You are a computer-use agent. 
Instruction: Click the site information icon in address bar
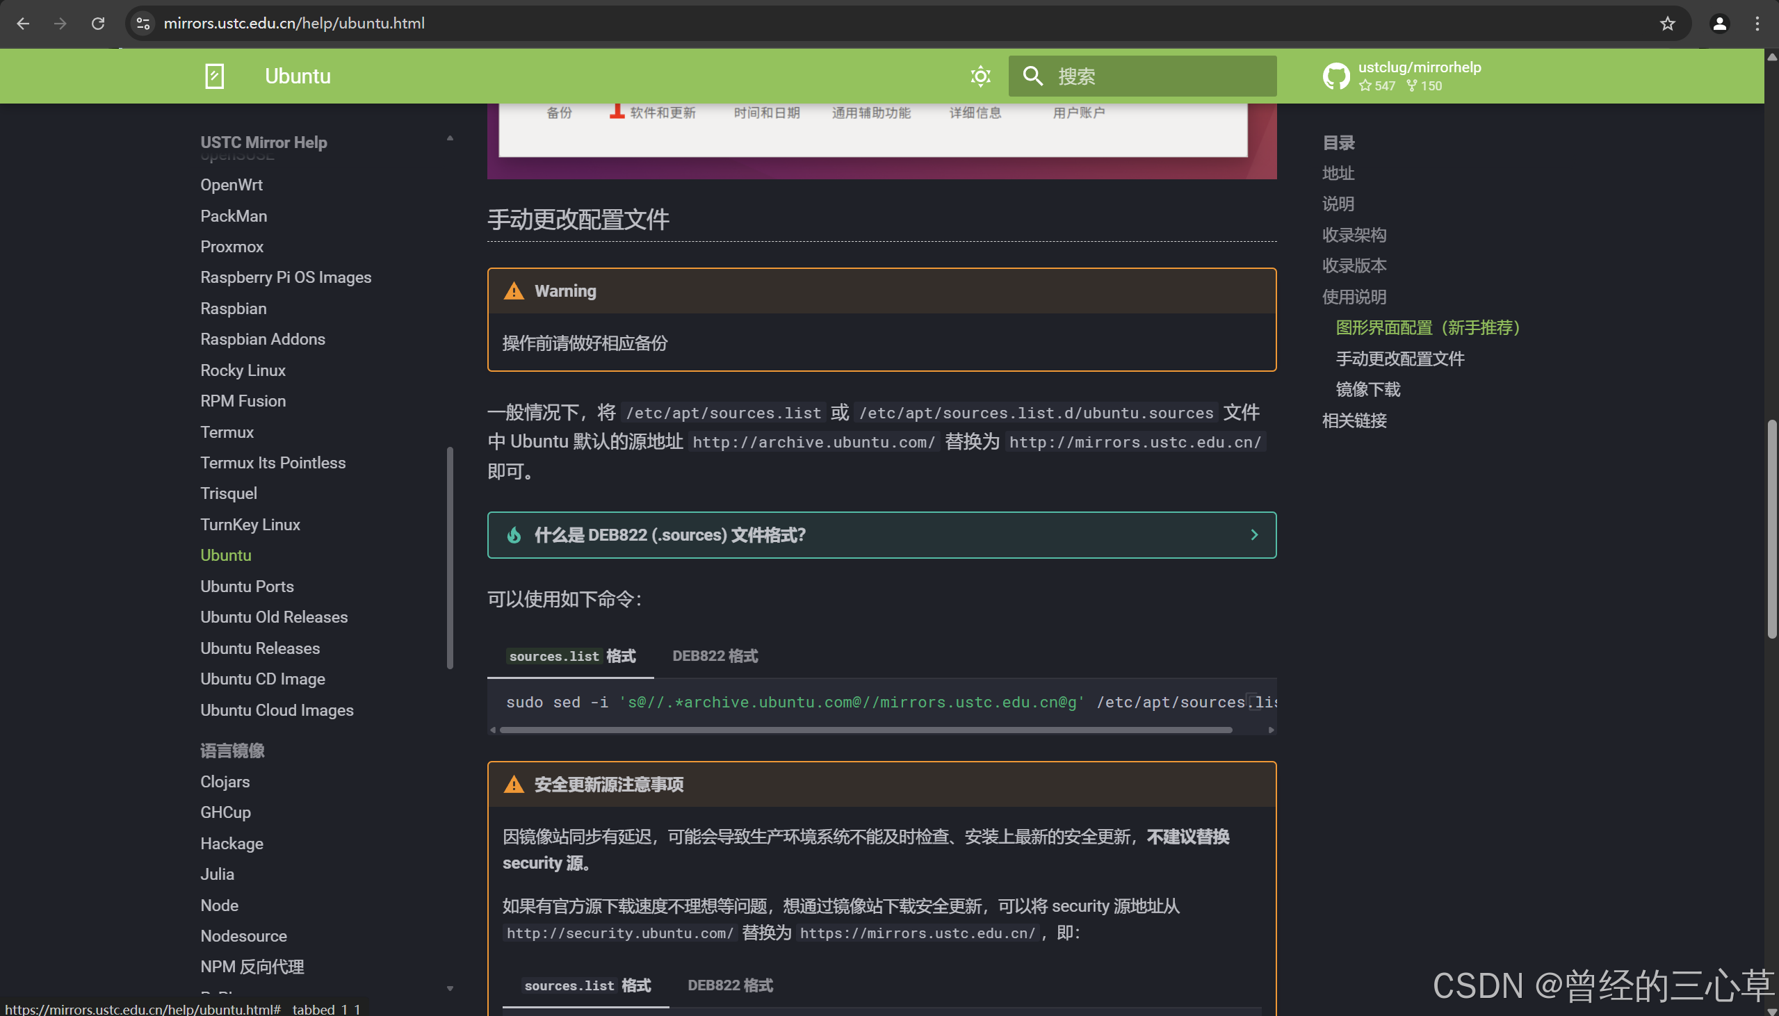[x=143, y=23]
